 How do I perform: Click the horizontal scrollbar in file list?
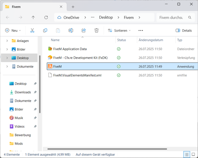[107, 149]
